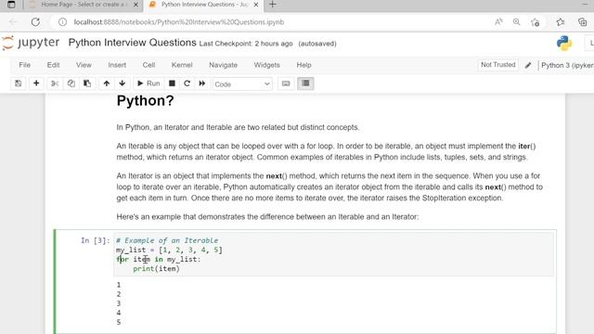Restart kernel and run all cells icon
The image size is (594, 334).
click(202, 83)
